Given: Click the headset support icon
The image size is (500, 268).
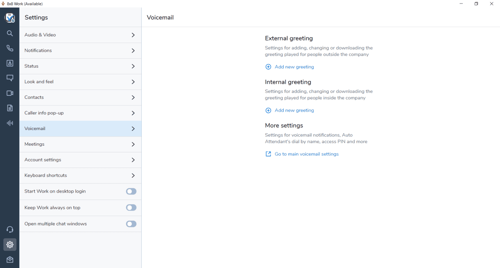Looking at the screenshot, I should coord(10,230).
